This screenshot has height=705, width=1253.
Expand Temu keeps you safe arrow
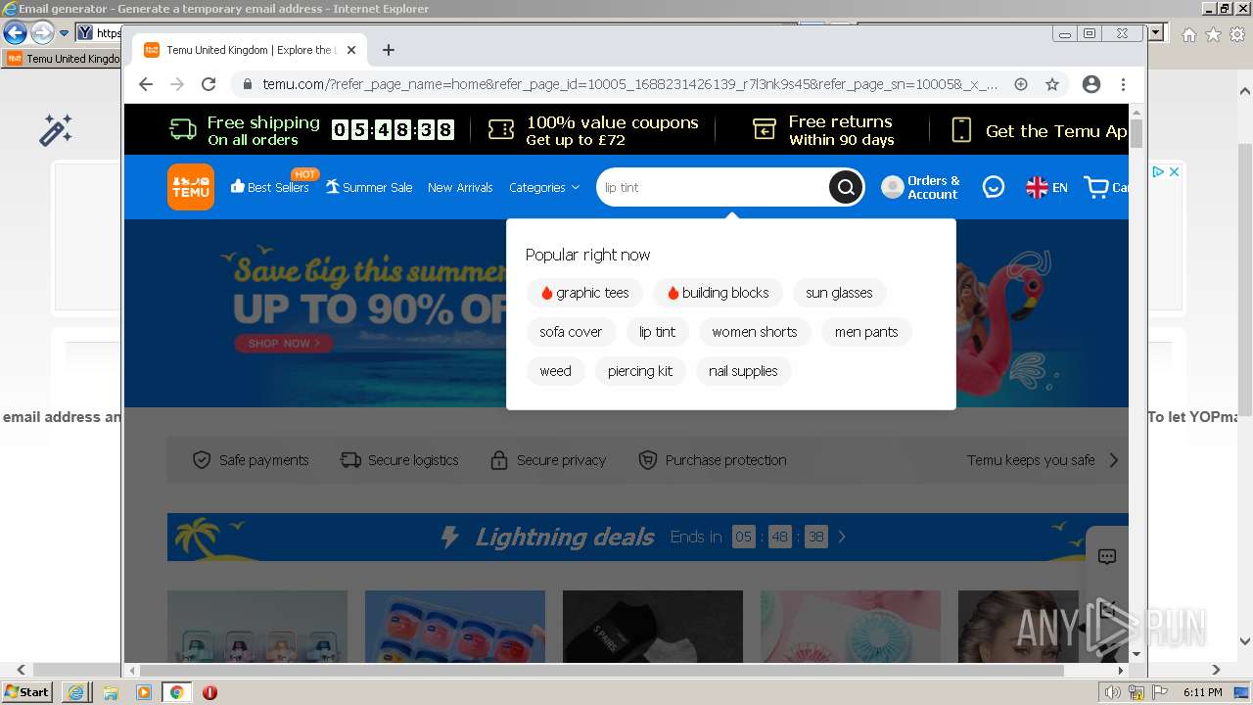[x=1113, y=460]
